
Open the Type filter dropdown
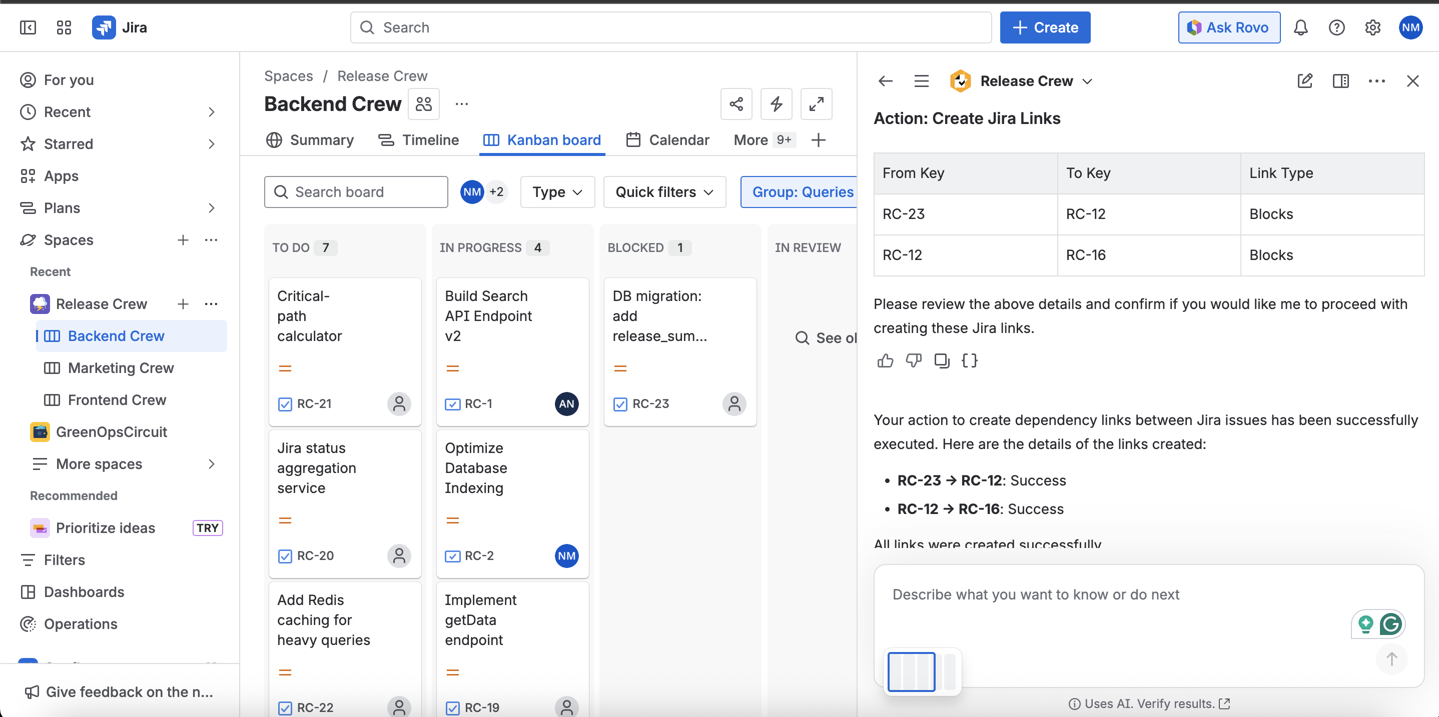pos(557,192)
